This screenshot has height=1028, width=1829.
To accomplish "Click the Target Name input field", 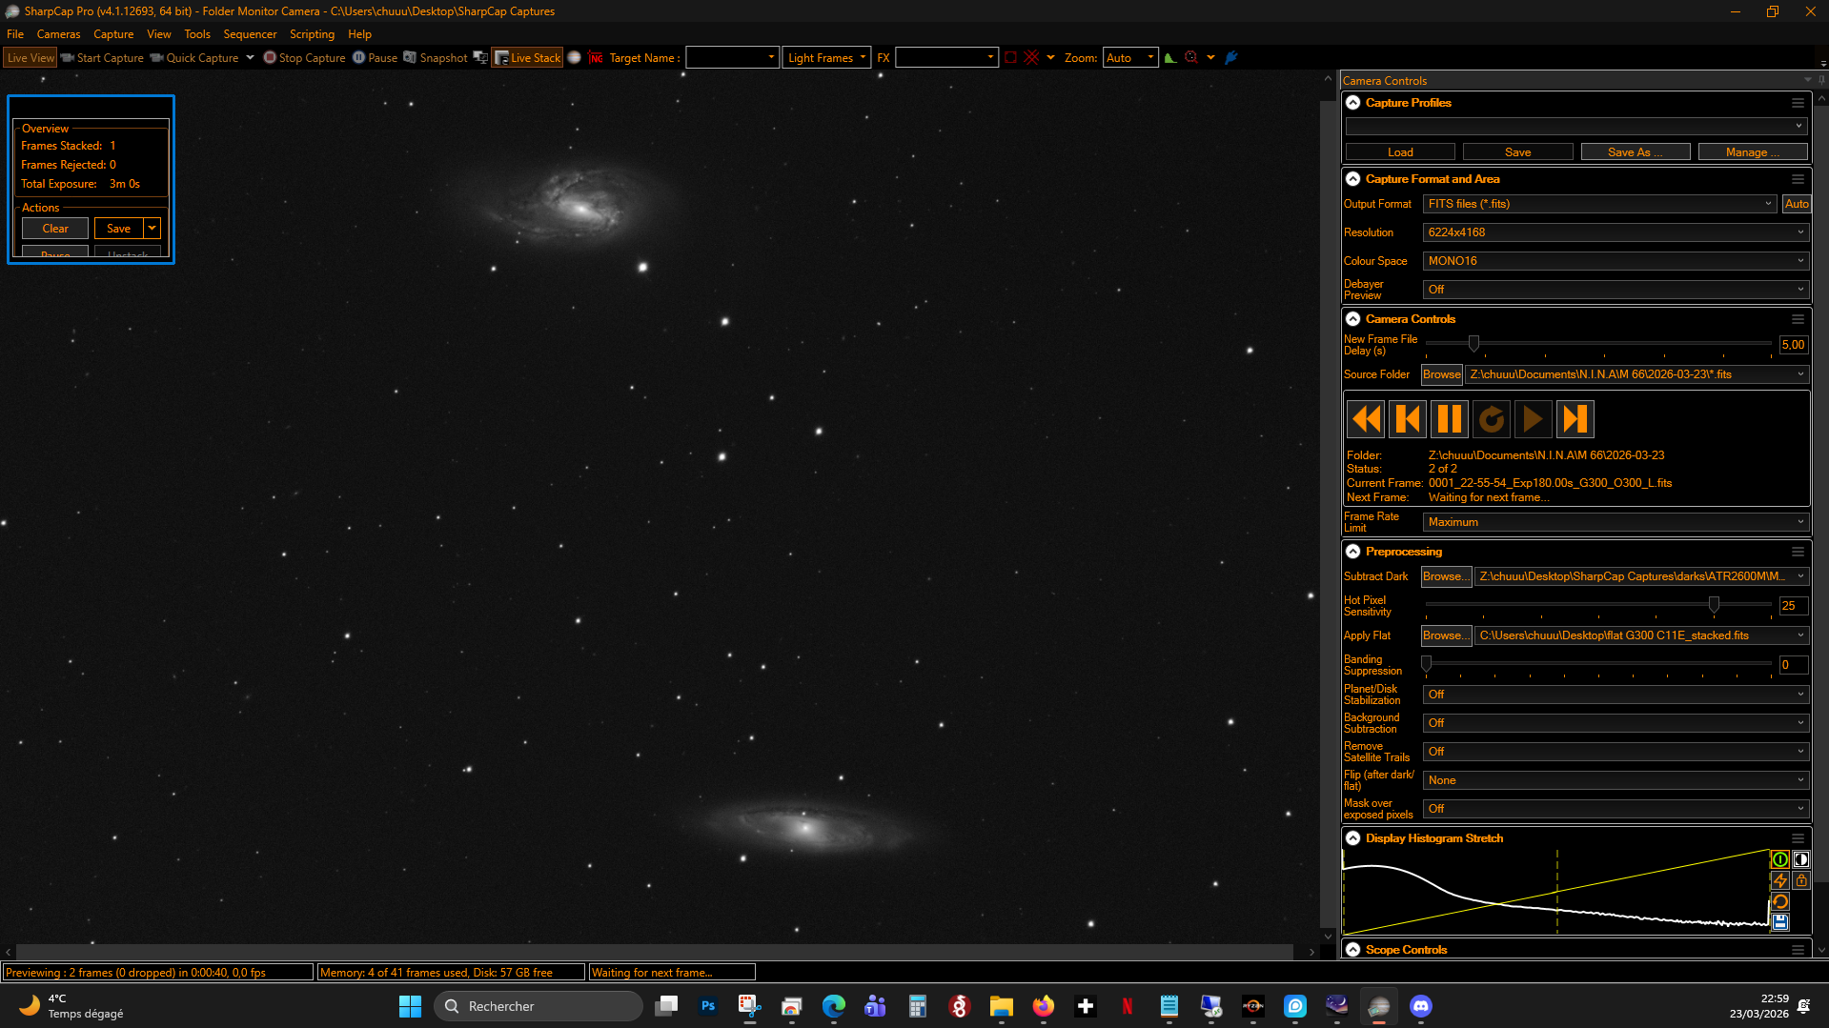I will click(x=732, y=58).
